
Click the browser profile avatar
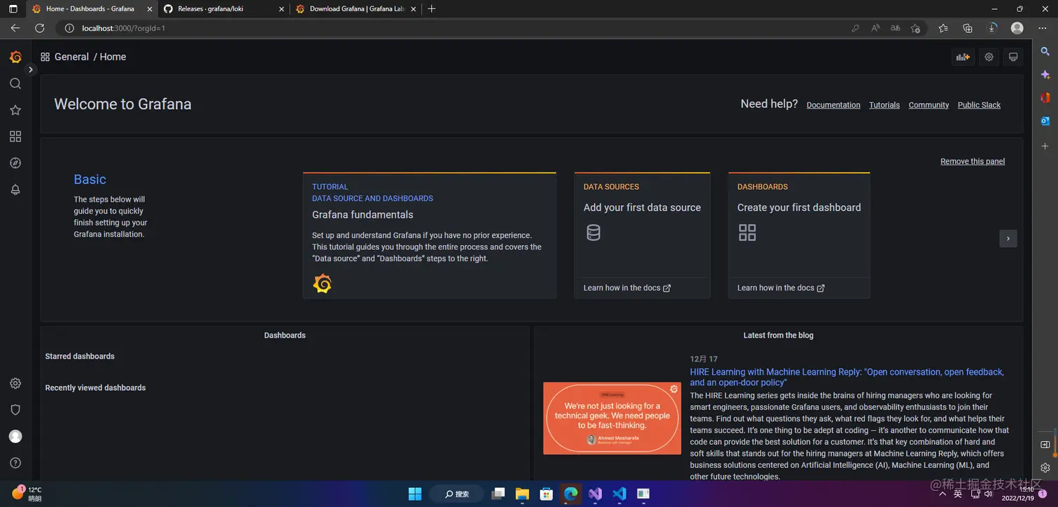pos(1017,28)
